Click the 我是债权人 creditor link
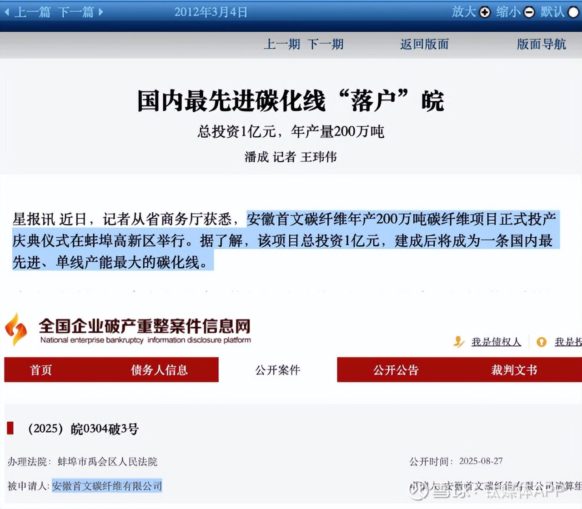582x509 pixels. point(496,342)
